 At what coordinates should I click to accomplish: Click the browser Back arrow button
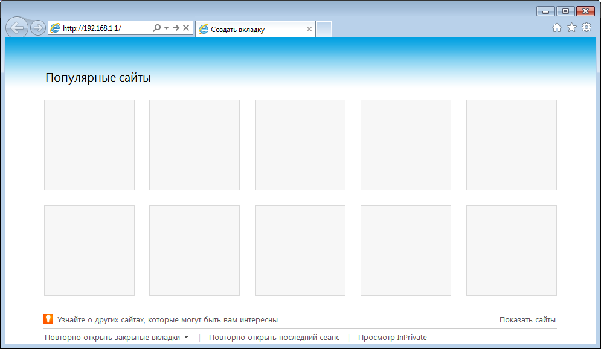(x=17, y=28)
